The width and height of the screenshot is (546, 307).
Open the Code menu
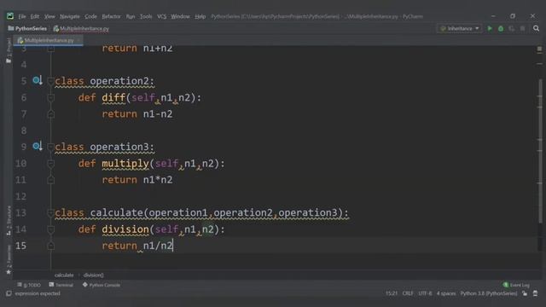pyautogui.click(x=90, y=16)
